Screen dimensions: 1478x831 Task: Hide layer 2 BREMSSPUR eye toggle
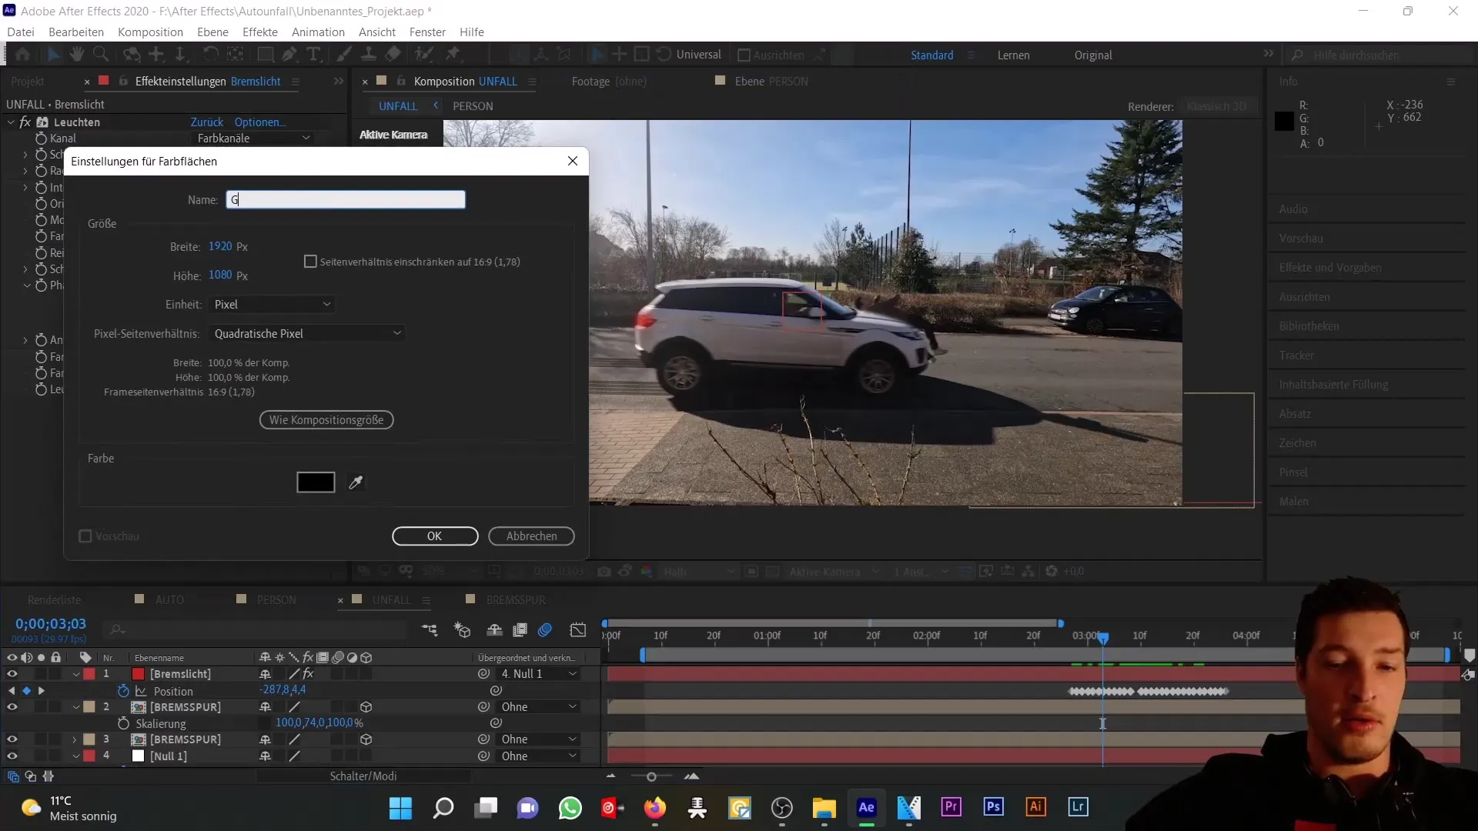click(12, 707)
